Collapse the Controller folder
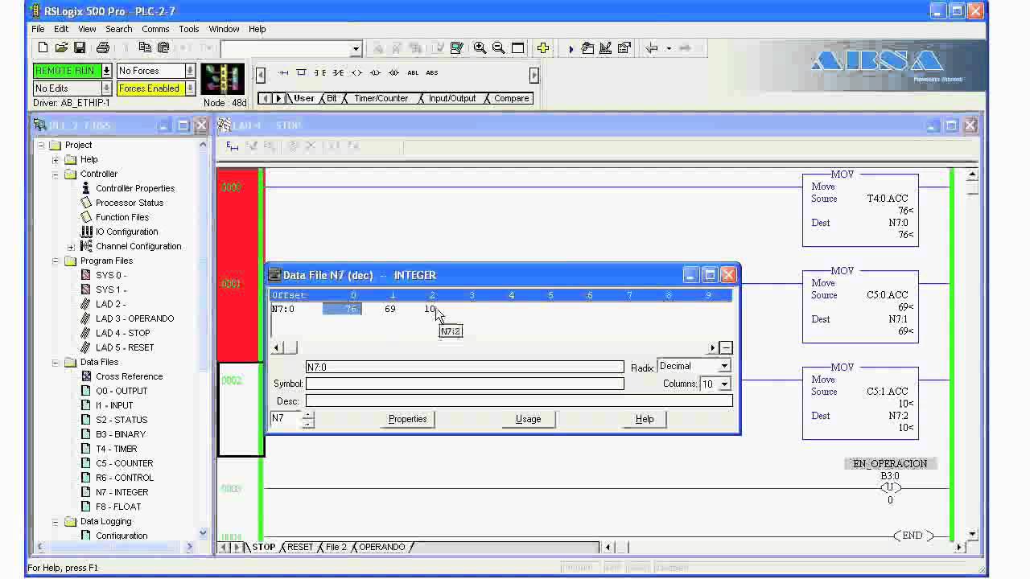 coord(56,174)
